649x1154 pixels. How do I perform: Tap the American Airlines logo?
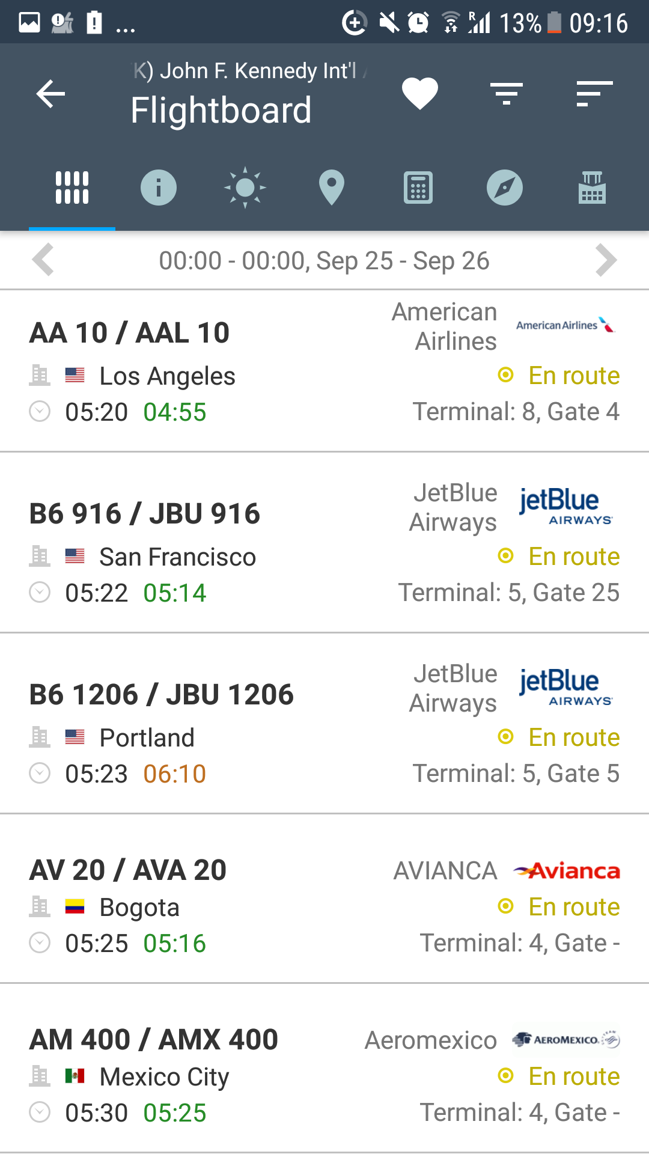[565, 325]
